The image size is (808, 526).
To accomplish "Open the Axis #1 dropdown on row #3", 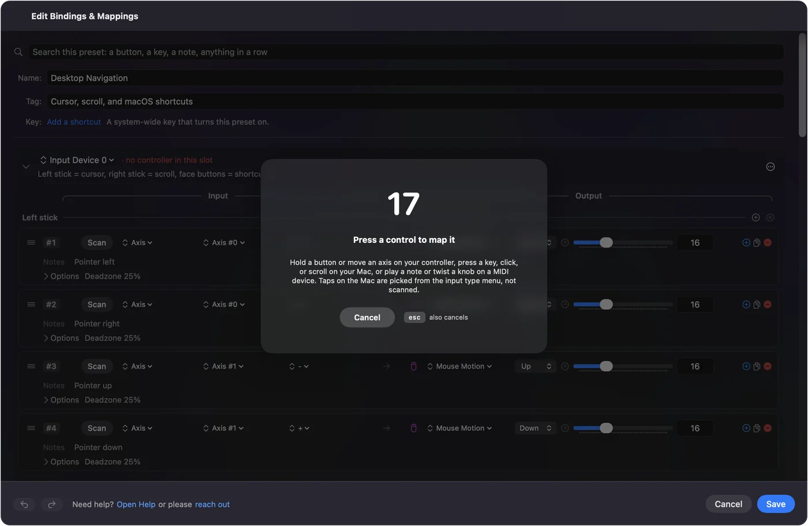I will (223, 366).
